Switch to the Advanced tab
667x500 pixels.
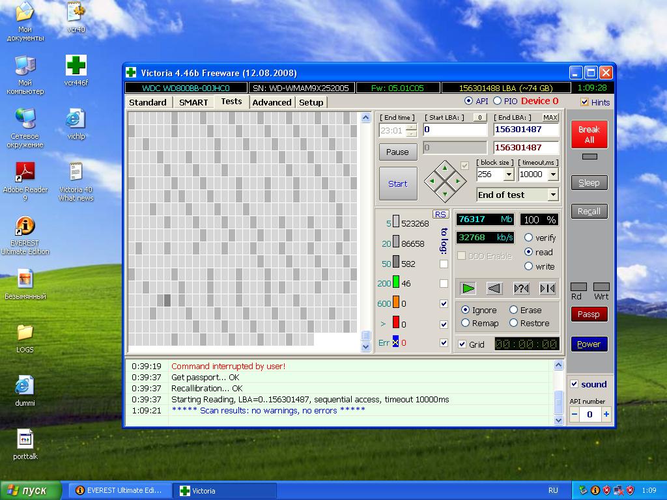pyautogui.click(x=272, y=102)
